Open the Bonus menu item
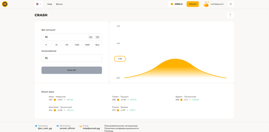This screenshot has height=132, width=269. click(59, 4)
